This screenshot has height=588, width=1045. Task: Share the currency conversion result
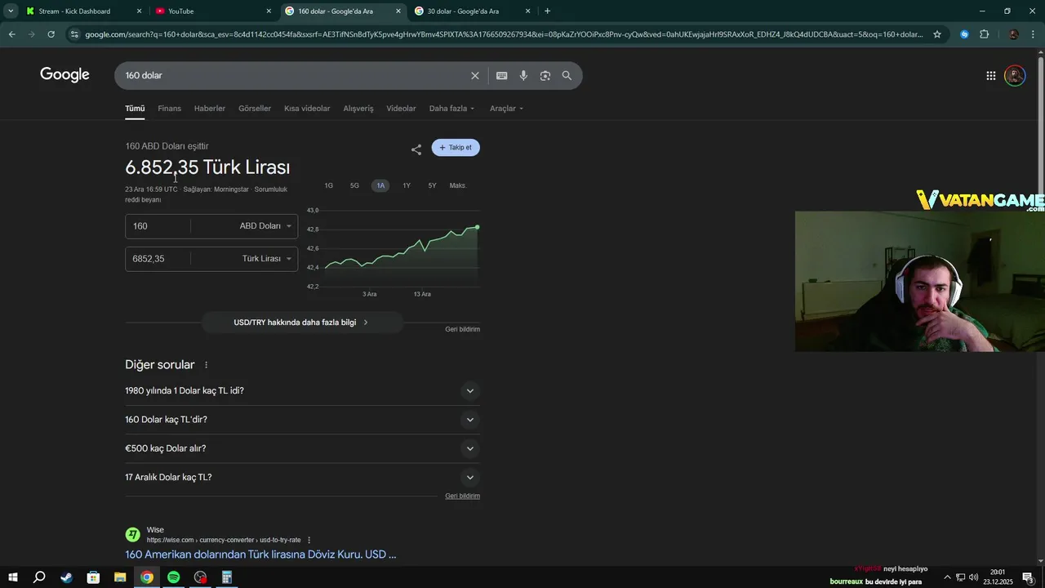pyautogui.click(x=416, y=149)
